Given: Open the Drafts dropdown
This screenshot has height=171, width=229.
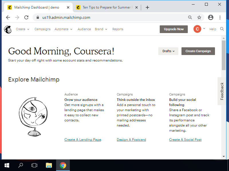Looking at the screenshot, I should click(168, 51).
